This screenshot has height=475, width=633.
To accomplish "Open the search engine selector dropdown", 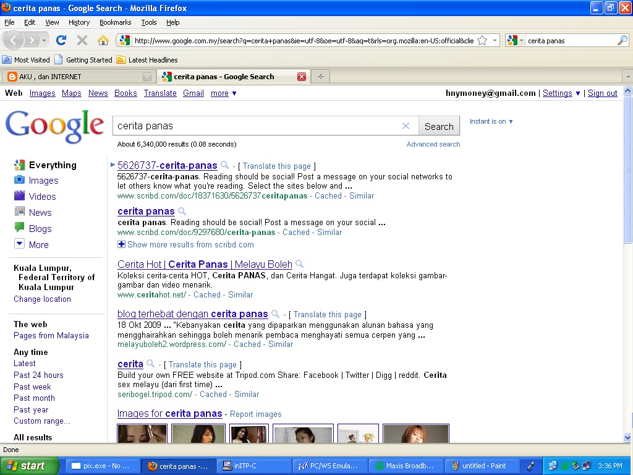I will click(x=515, y=40).
